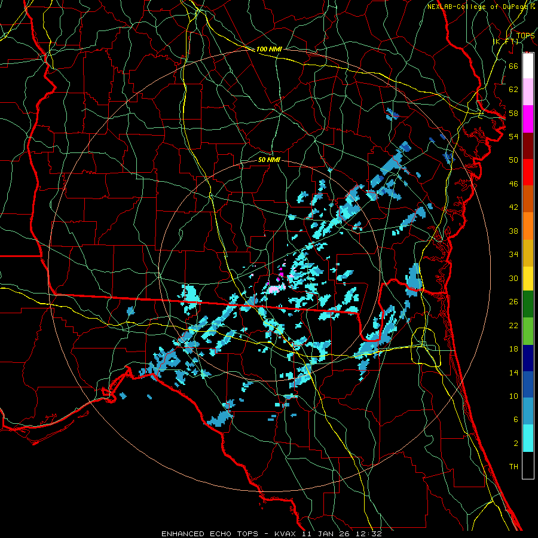Click the 34 value on the scale
The image size is (538, 538).
[513, 255]
